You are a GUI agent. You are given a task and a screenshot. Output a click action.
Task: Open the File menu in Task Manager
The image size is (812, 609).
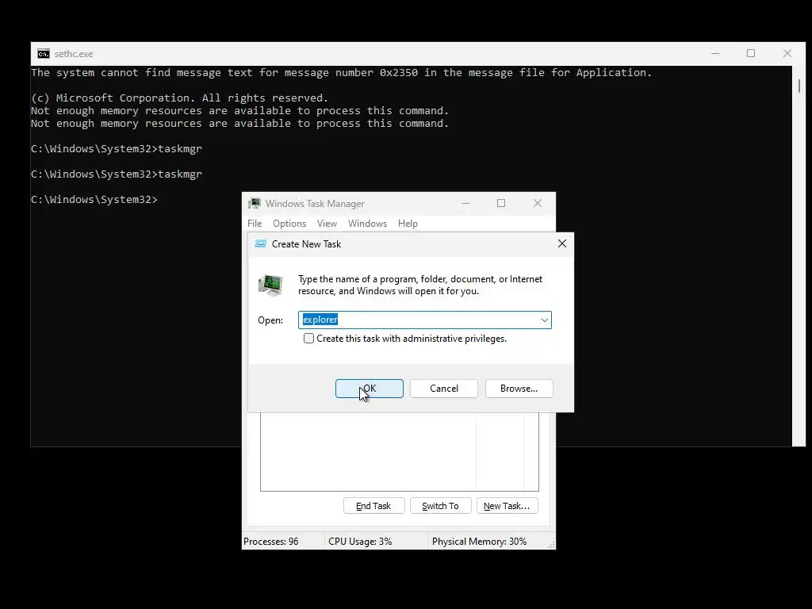click(255, 224)
